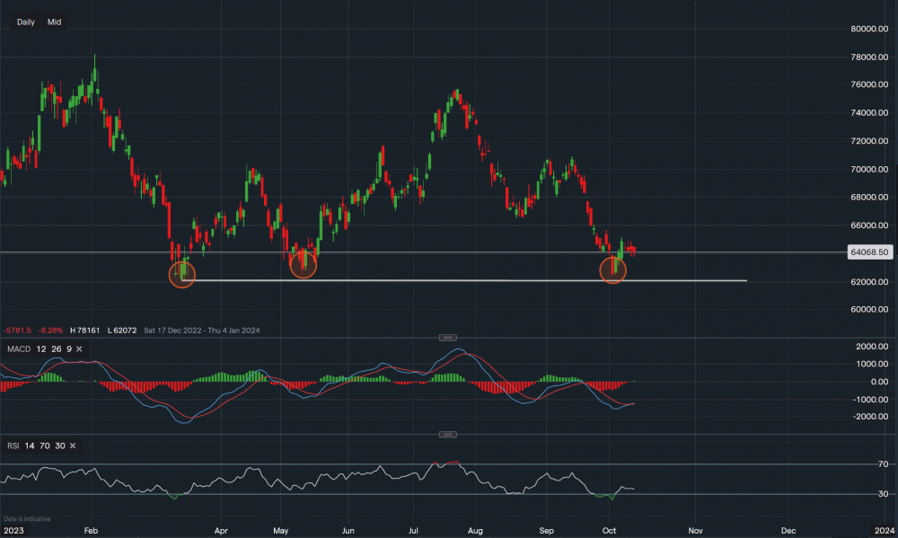Click the 2024 label on time axis
Image resolution: width=898 pixels, height=538 pixels.
coord(883,531)
